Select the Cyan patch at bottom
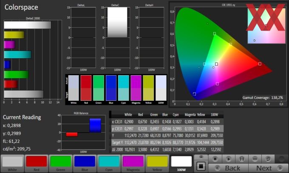Image resolution: width=289 pixels, height=173 pixels. tap(109, 164)
